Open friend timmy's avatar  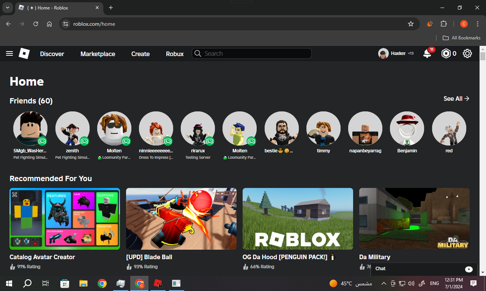[323, 128]
